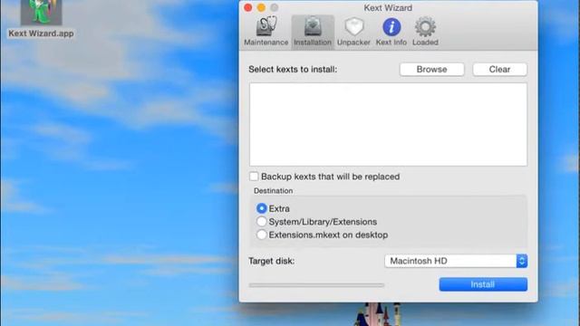Click the Browse button
The height and width of the screenshot is (326, 580).
(431, 70)
